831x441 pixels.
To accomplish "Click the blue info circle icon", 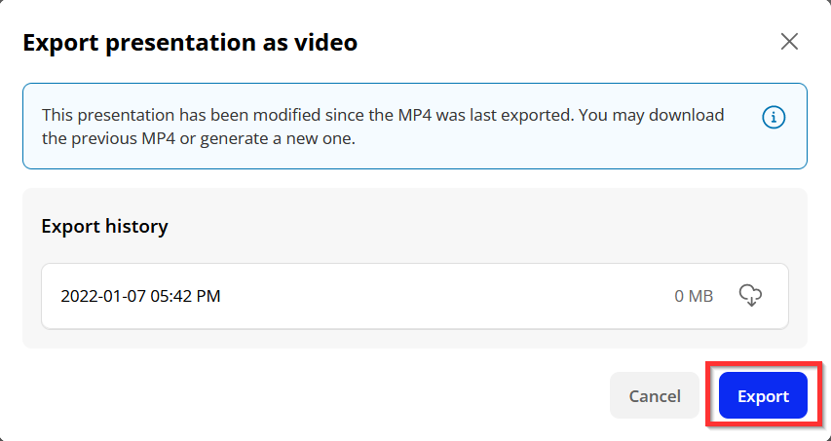I will pyautogui.click(x=774, y=117).
